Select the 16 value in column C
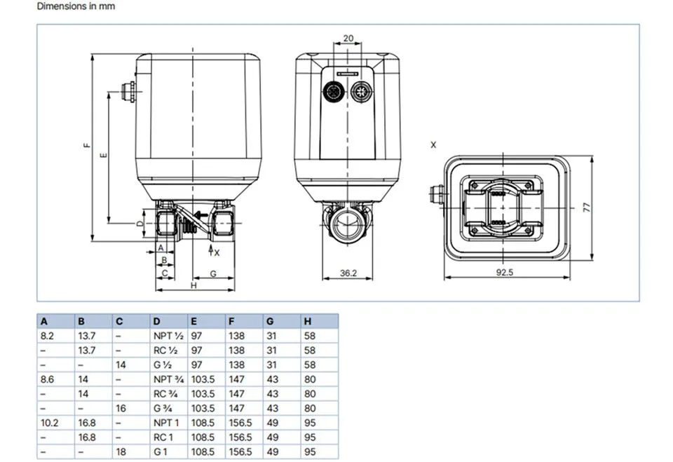 (x=121, y=408)
